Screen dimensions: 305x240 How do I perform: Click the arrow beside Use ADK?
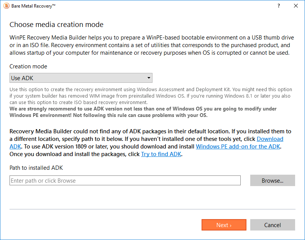[149, 78]
